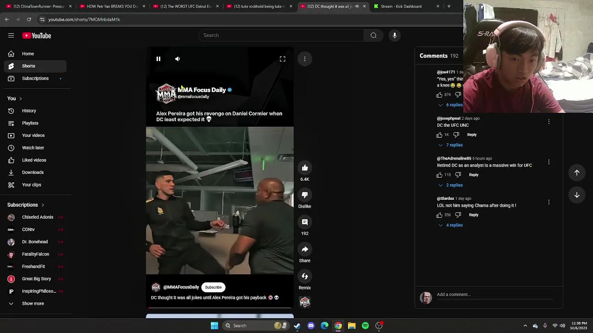
Task: Like this Short
Action: pyautogui.click(x=305, y=168)
